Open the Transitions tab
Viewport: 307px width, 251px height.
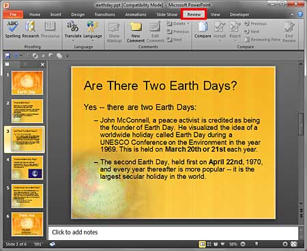104,14
